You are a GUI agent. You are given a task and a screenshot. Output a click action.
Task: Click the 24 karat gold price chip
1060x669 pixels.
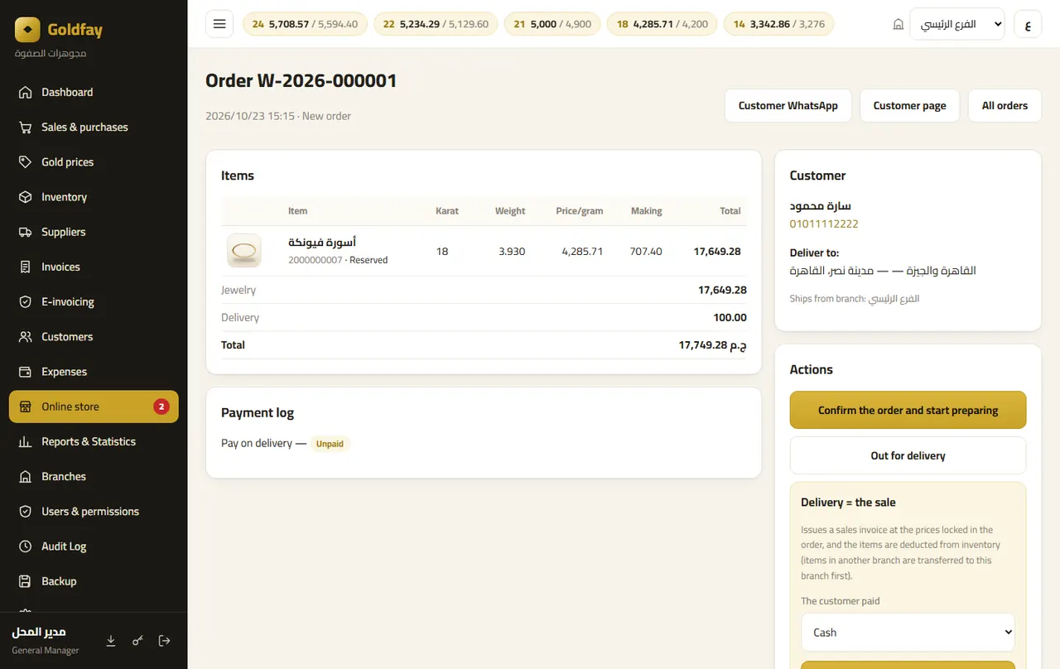[305, 24]
